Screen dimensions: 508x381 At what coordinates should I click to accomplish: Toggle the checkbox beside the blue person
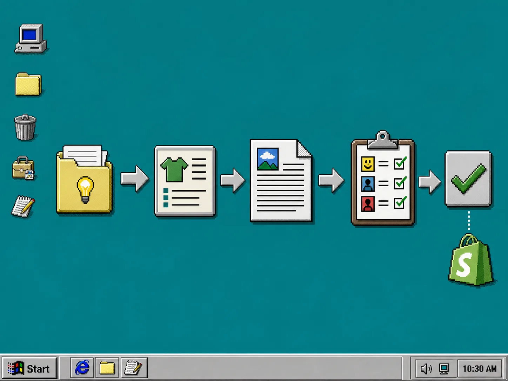click(400, 183)
